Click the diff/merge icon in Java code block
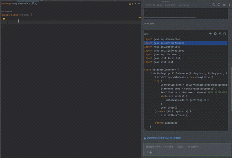This screenshot has width=232, height=158. coord(220,34)
